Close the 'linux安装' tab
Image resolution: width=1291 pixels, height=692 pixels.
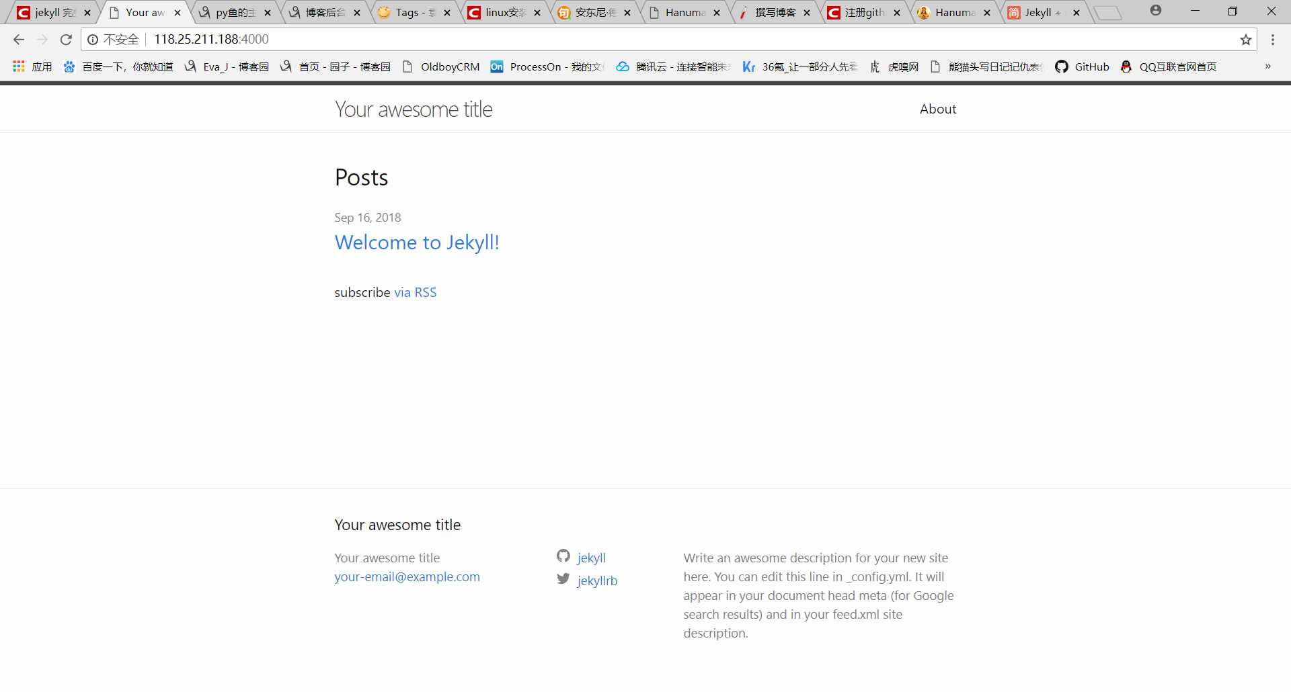point(537,13)
